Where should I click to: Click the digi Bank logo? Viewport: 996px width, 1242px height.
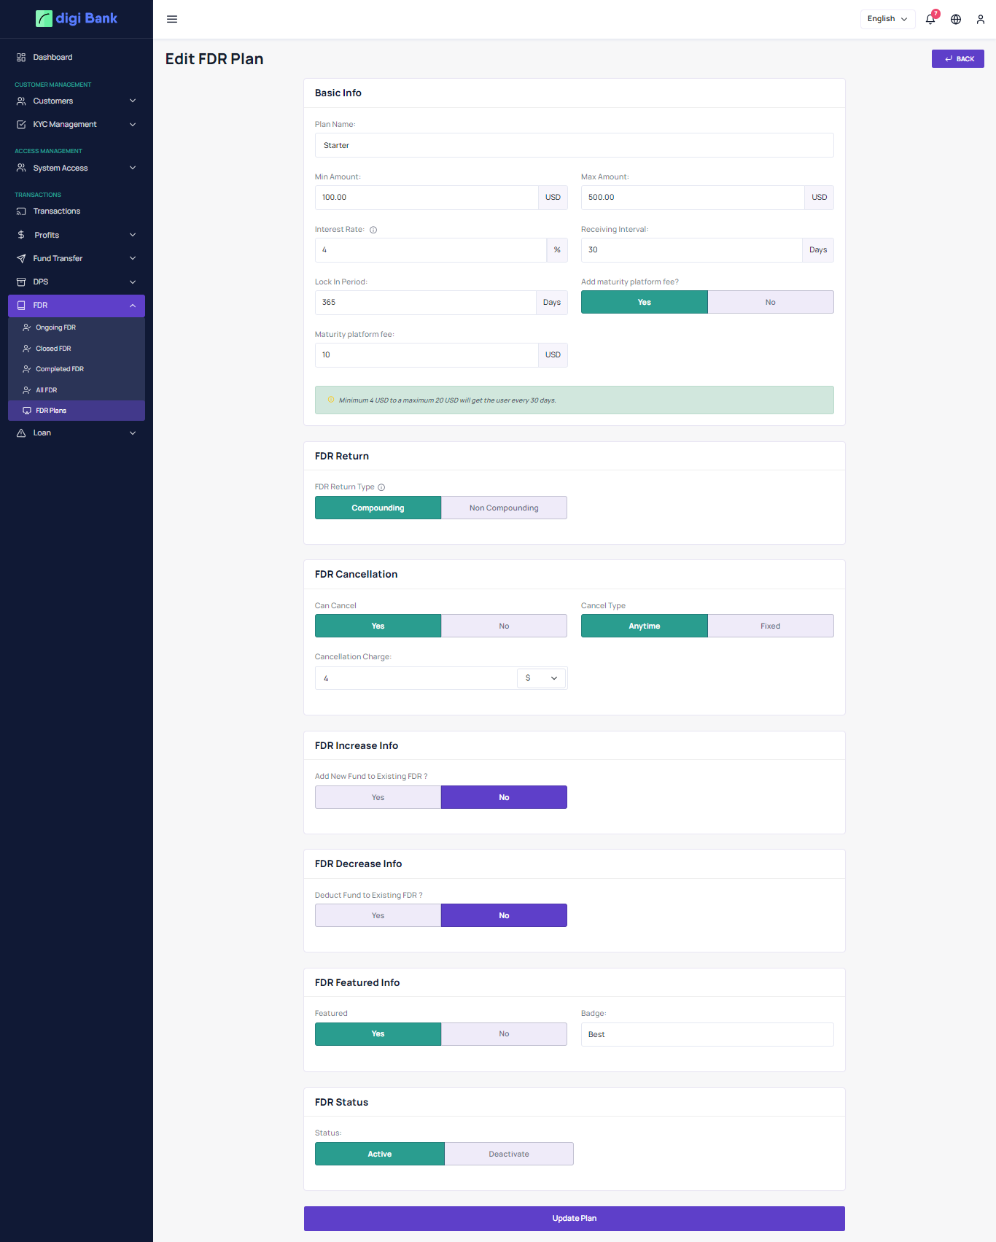coord(77,18)
